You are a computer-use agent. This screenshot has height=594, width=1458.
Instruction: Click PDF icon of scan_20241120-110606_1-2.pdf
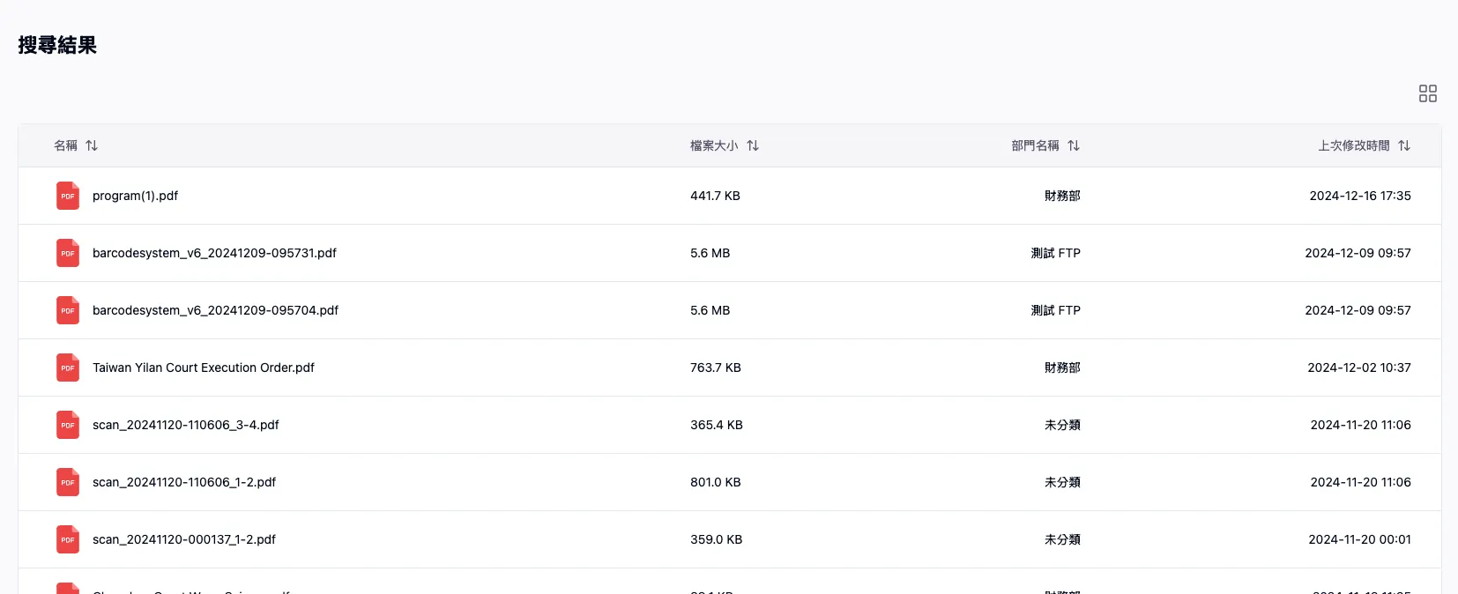(x=68, y=482)
